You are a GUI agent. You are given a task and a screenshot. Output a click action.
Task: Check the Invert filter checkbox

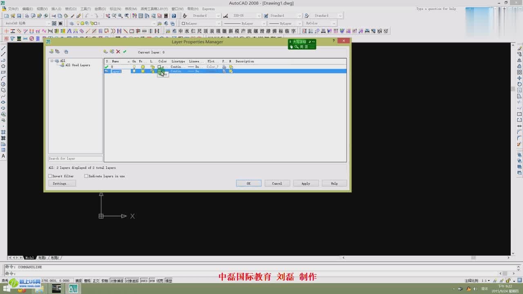[x=50, y=176]
